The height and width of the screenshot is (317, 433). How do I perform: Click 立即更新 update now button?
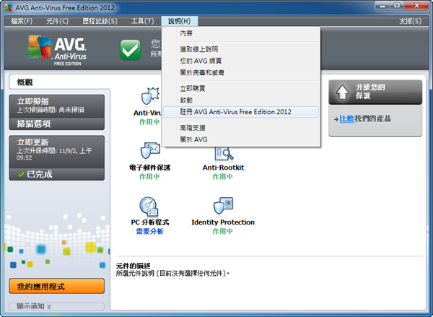(x=57, y=152)
